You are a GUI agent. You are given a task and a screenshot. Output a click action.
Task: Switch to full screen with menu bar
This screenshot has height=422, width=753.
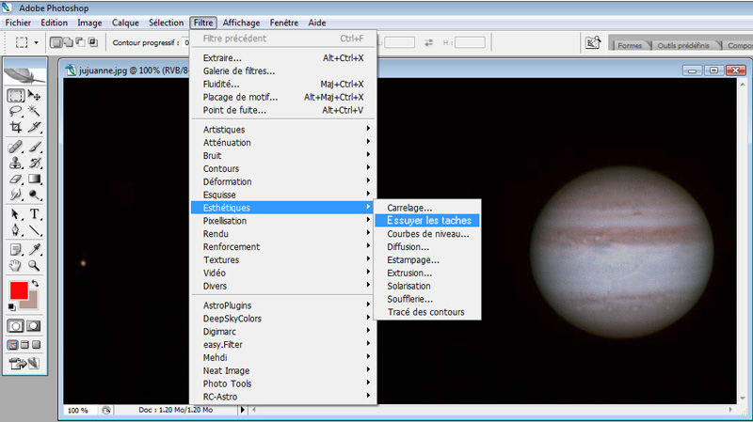(x=25, y=345)
